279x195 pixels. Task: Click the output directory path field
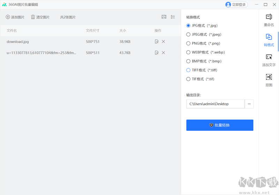point(215,104)
